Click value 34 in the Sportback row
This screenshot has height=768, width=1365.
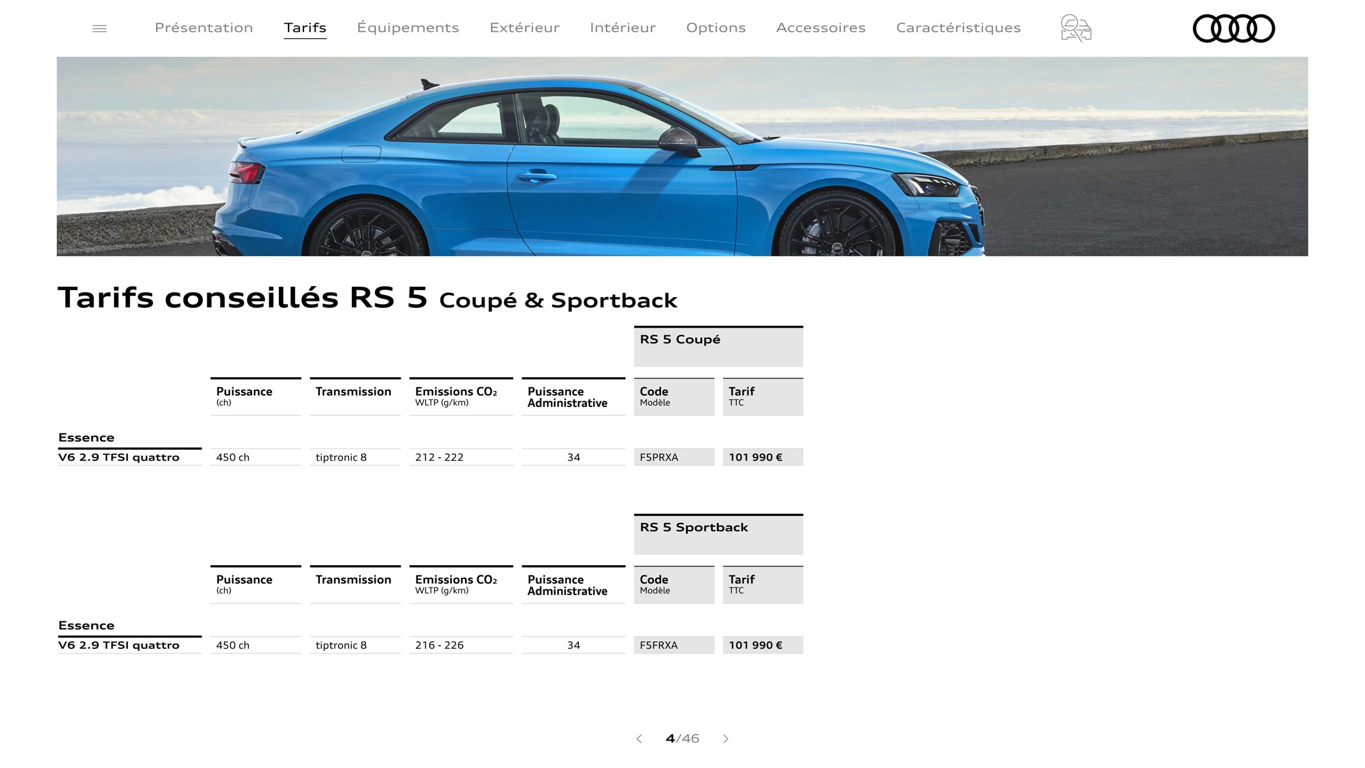(573, 645)
